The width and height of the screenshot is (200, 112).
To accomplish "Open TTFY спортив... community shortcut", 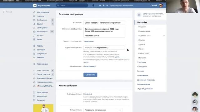I will pos(43,70).
